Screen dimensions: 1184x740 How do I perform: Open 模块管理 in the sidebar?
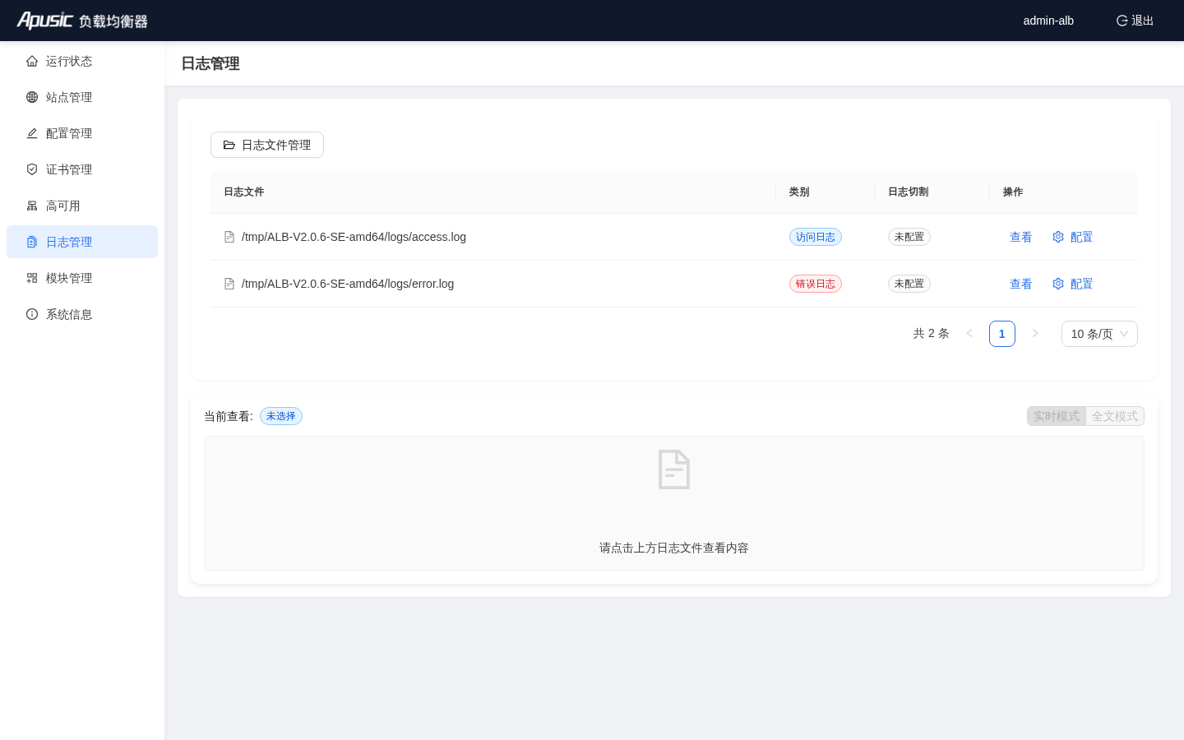click(82, 278)
